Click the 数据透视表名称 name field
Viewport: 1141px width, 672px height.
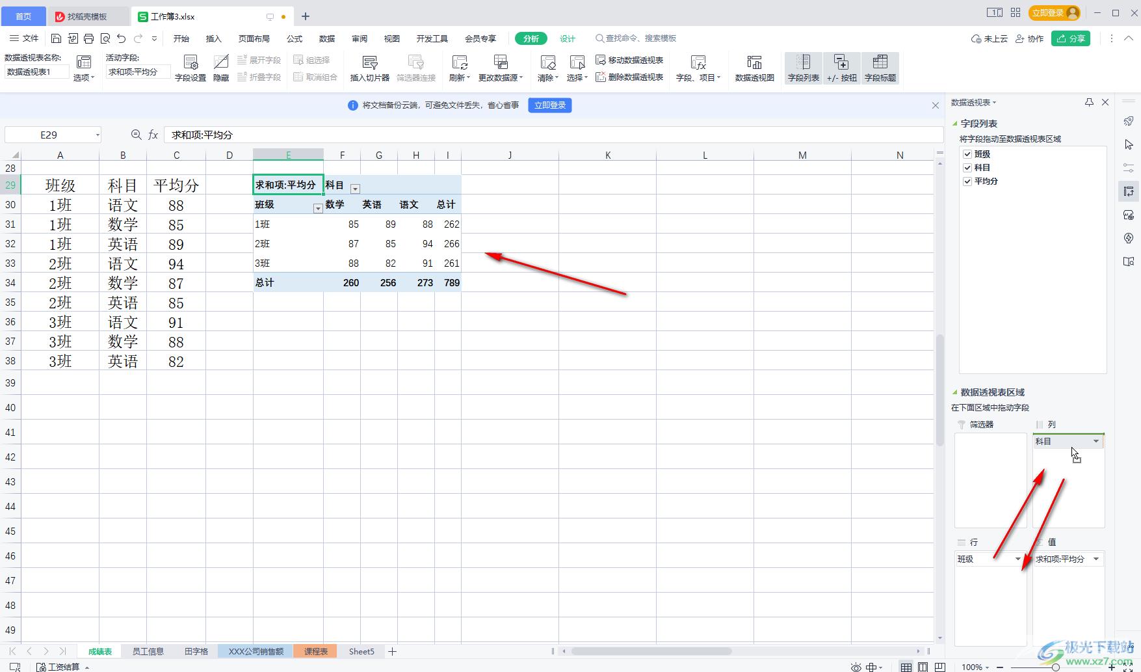(x=36, y=72)
